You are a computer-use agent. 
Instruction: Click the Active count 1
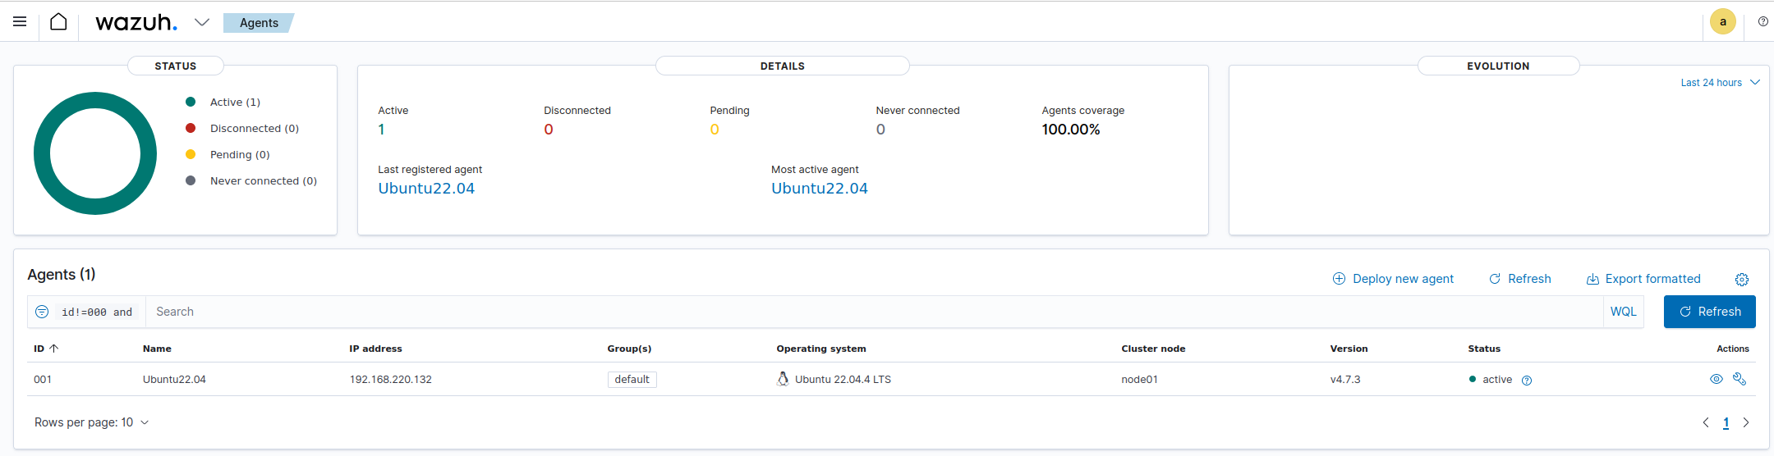(381, 130)
